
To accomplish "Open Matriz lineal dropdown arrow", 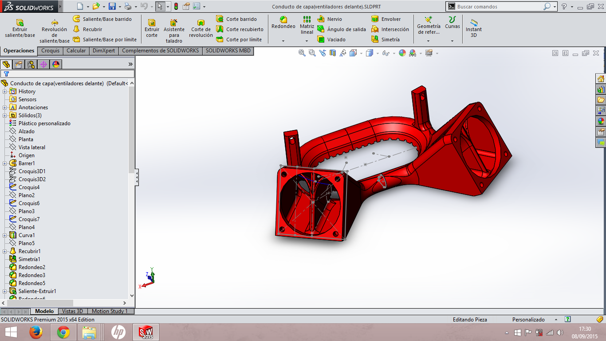I will (307, 41).
